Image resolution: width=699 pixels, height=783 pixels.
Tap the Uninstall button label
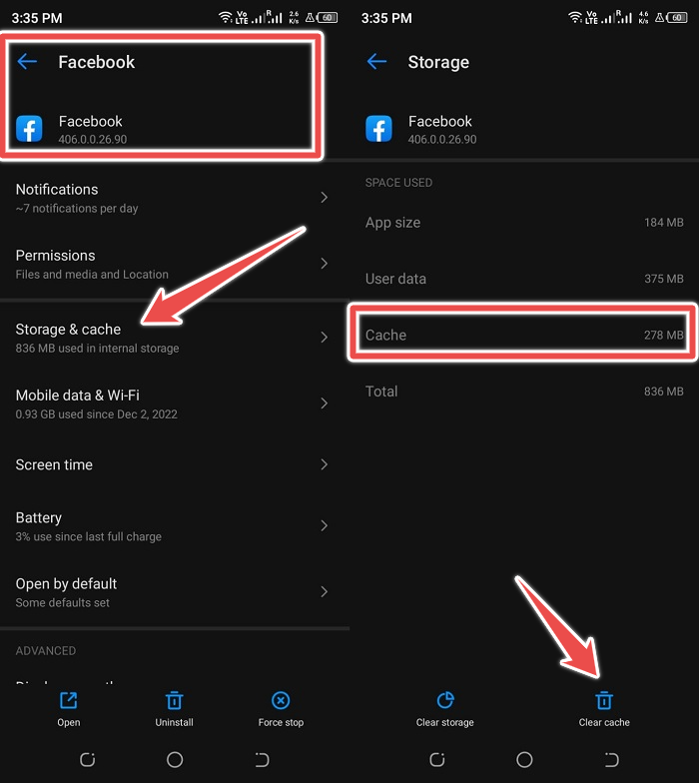pos(174,723)
